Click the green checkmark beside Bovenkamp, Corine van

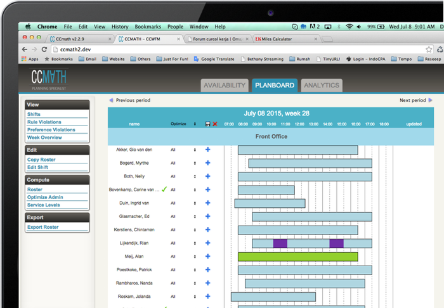[x=164, y=189]
